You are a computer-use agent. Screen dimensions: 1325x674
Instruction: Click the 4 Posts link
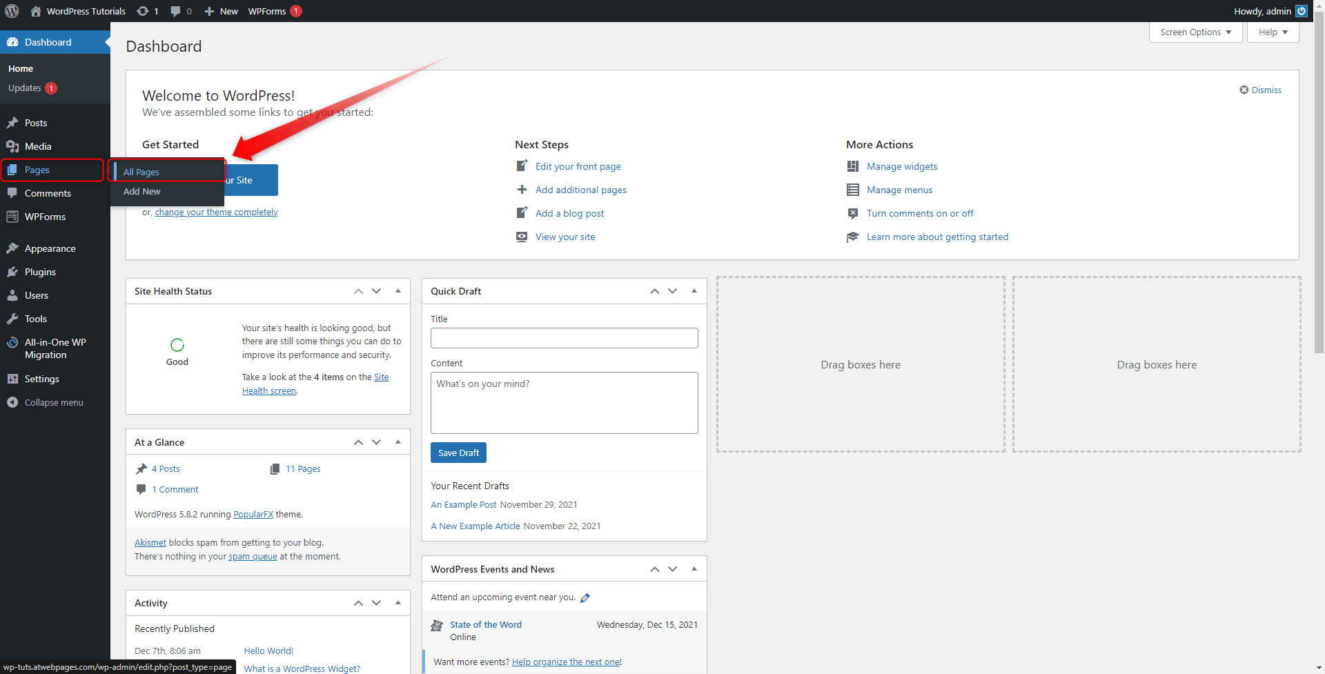166,469
